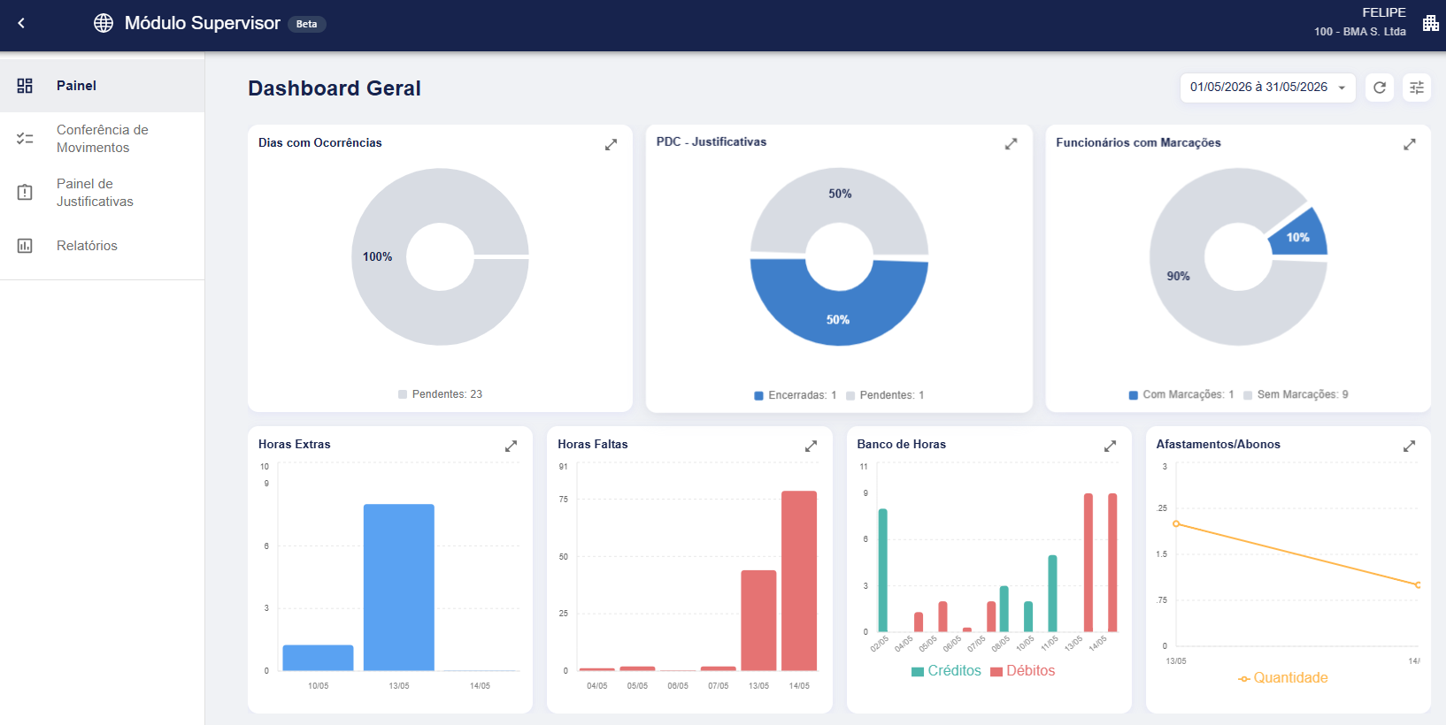
Task: Open the date range dropdown
Action: 1267,88
